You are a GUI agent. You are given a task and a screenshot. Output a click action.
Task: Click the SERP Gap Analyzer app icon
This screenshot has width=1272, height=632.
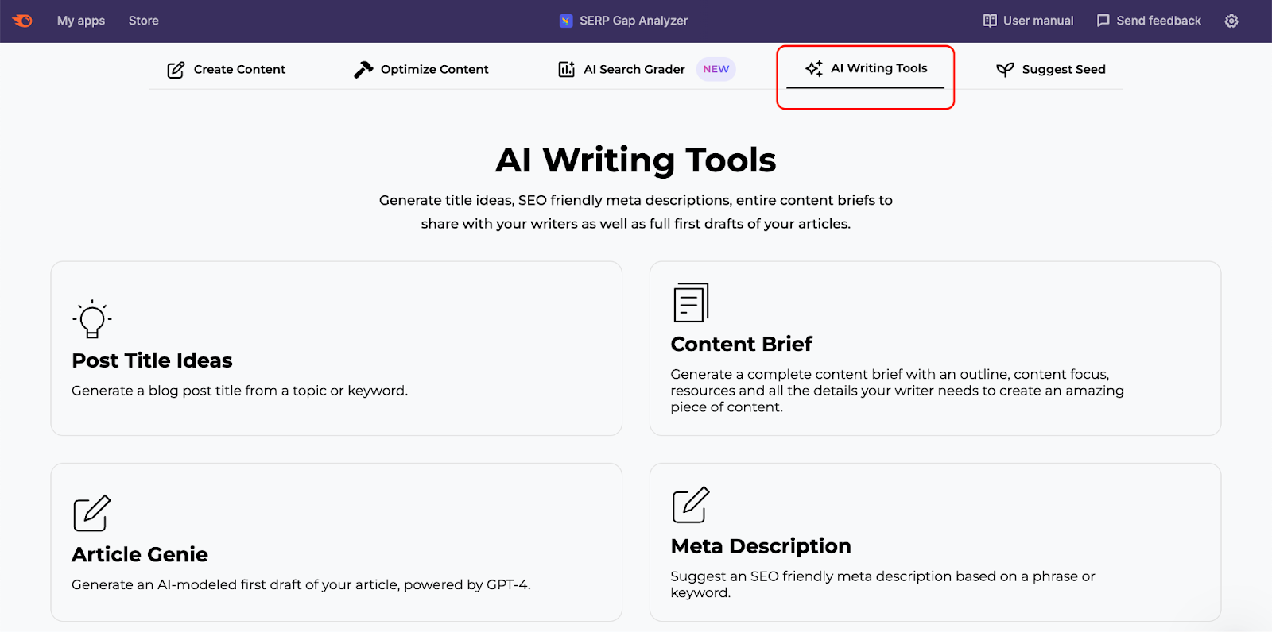click(x=566, y=21)
